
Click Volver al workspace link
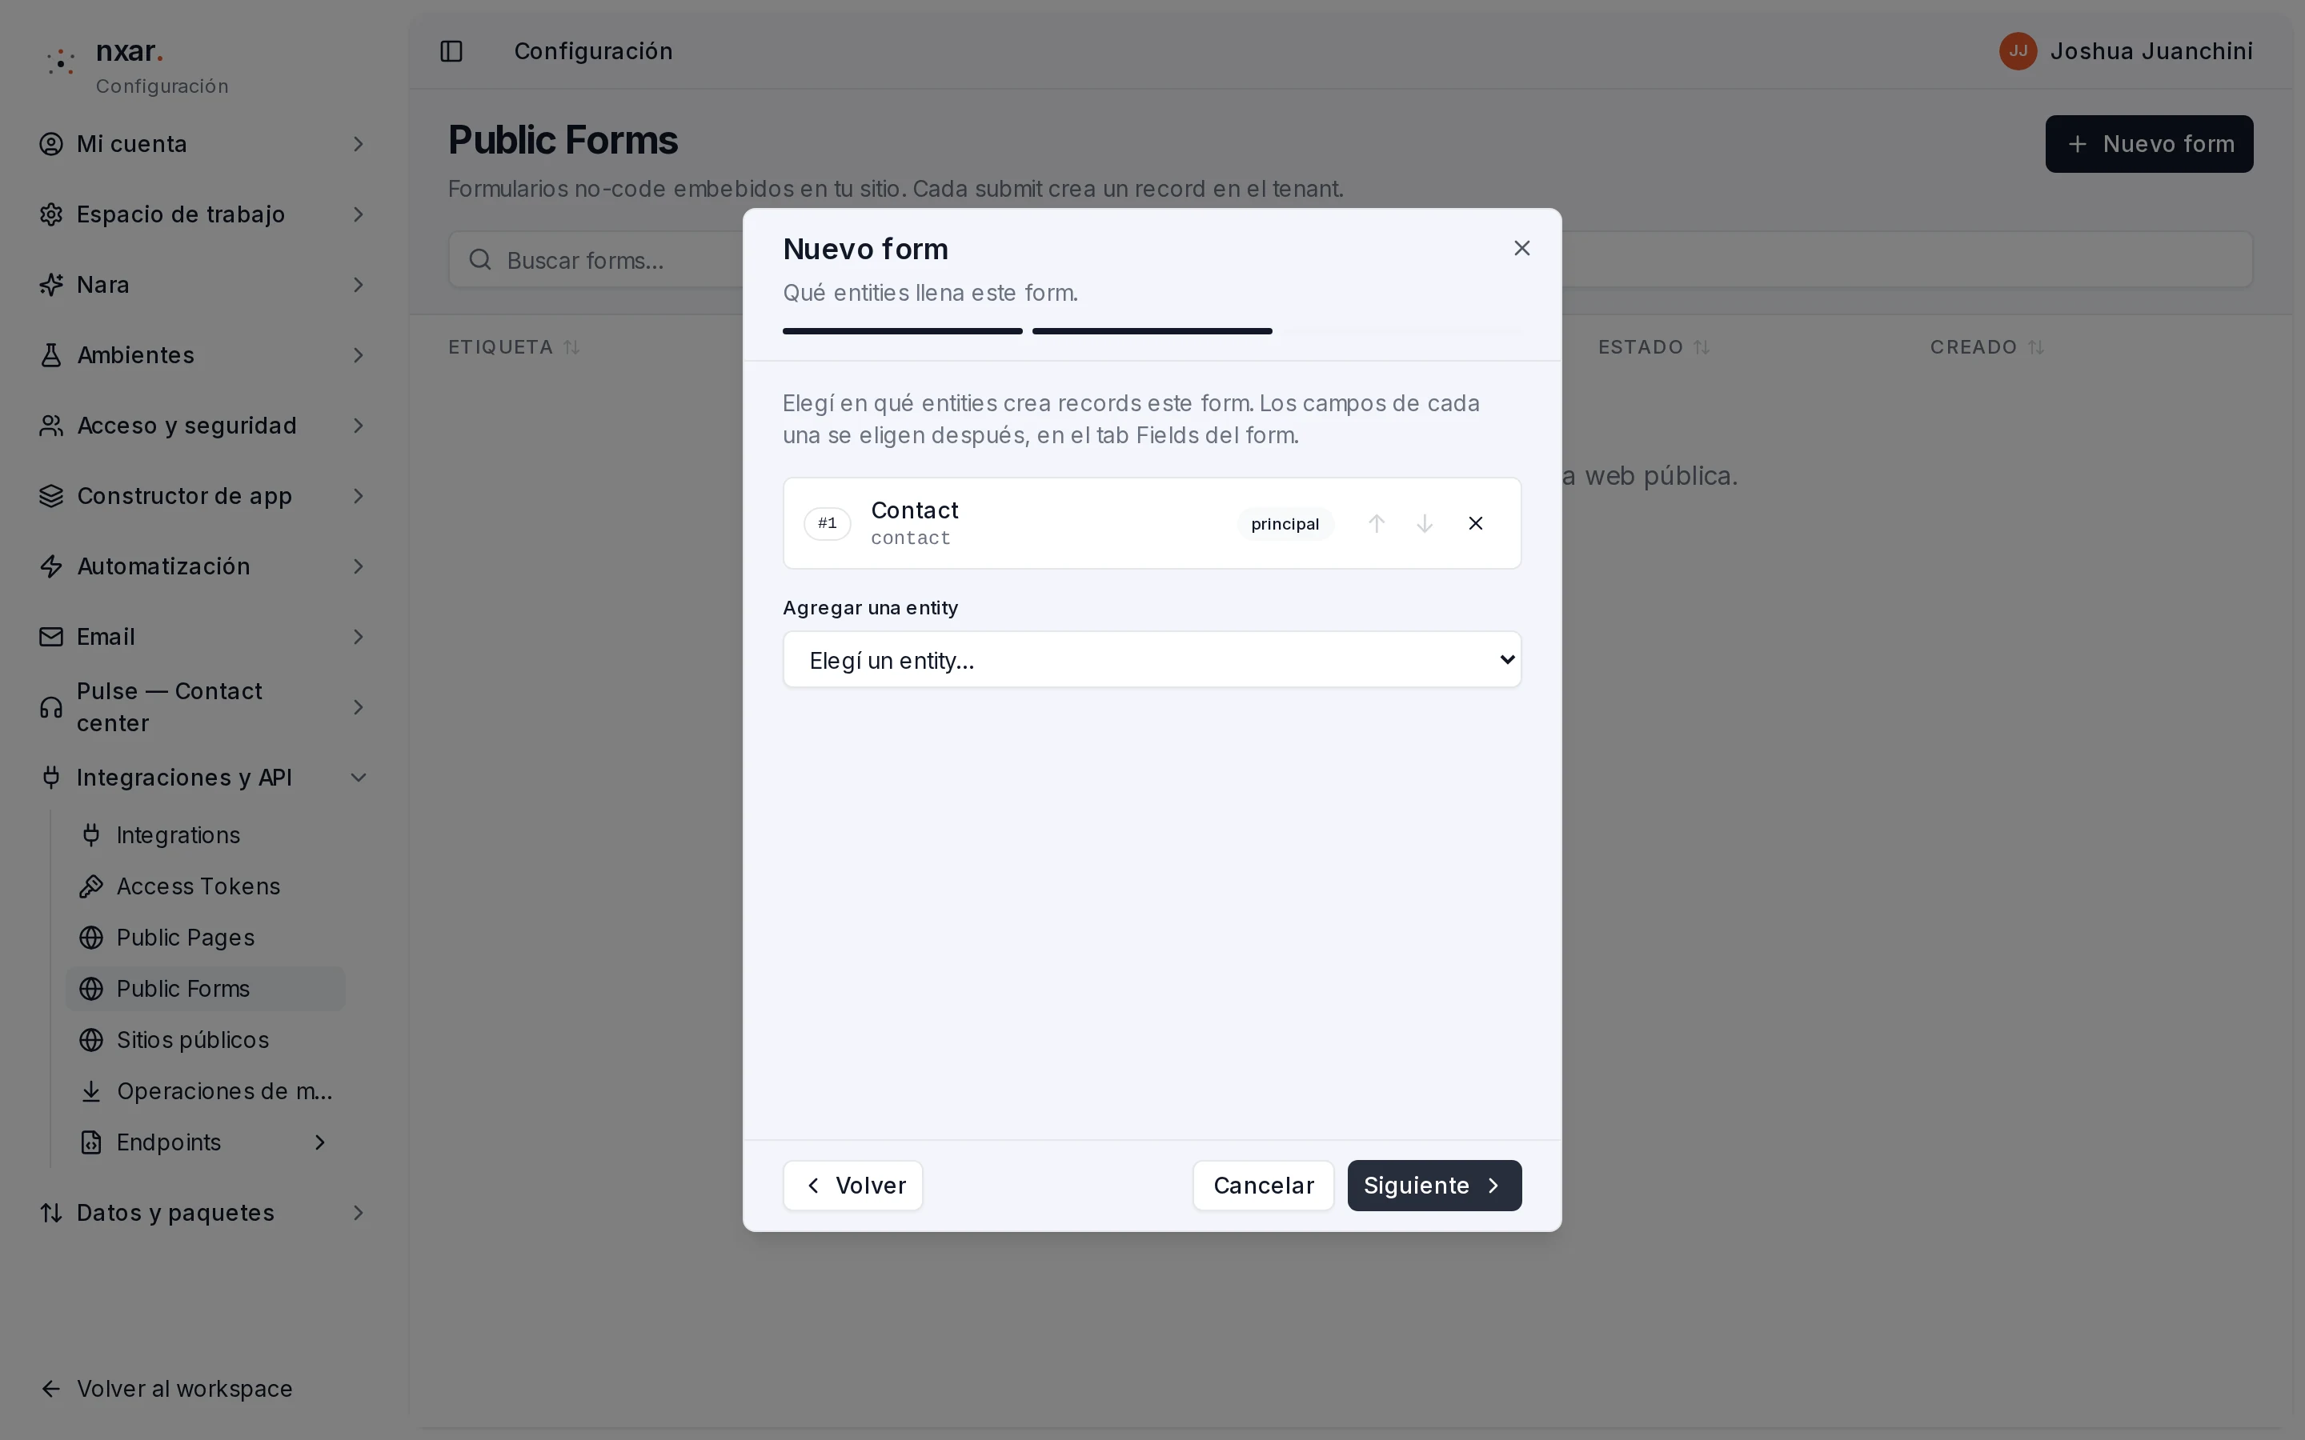166,1390
